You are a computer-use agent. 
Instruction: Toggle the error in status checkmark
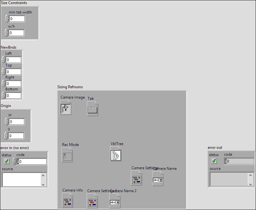pyautogui.click(x=6, y=161)
